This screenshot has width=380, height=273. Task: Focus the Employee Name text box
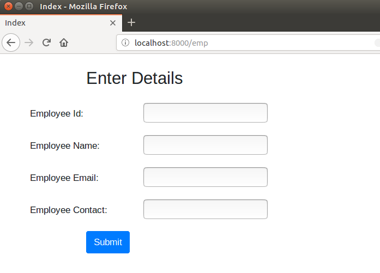coord(205,145)
